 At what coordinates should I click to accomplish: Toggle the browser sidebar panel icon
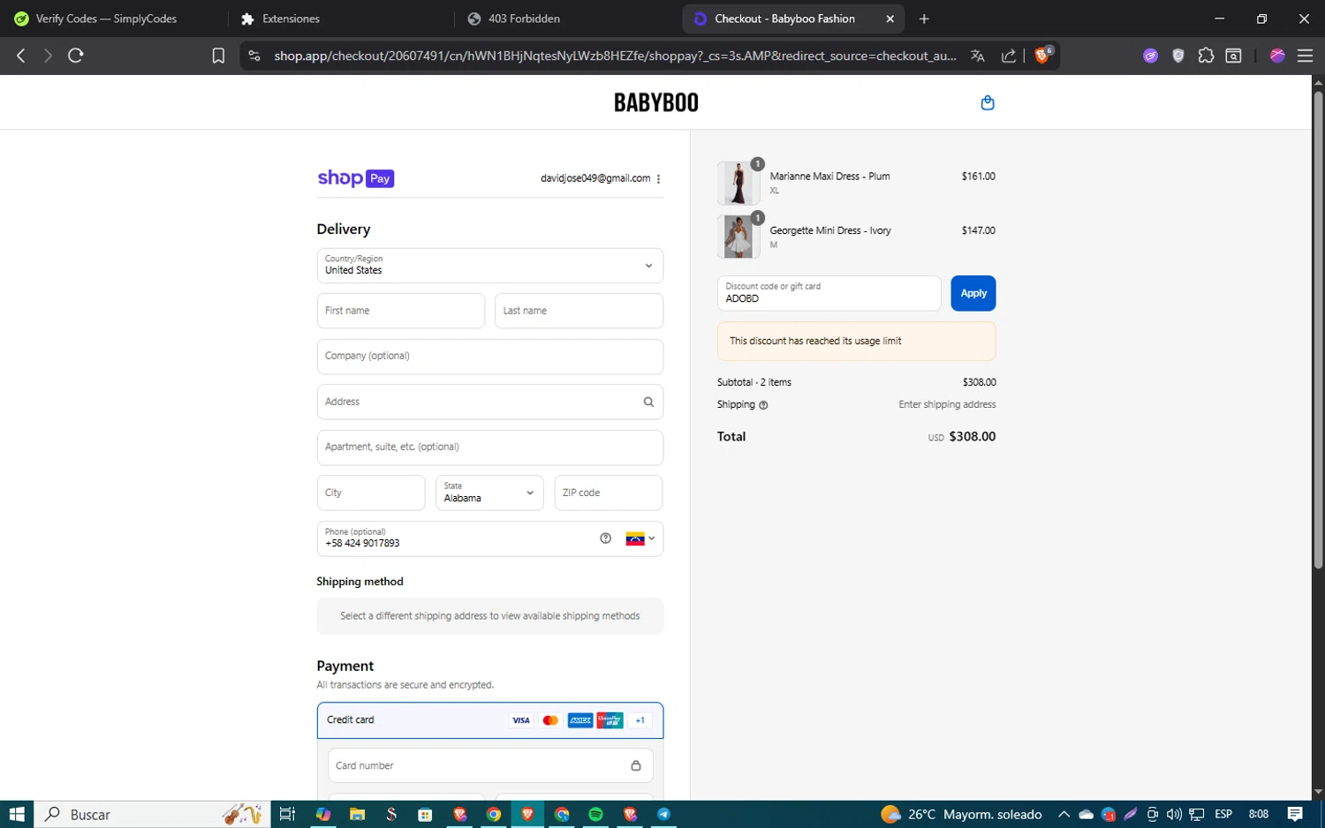tap(1234, 56)
